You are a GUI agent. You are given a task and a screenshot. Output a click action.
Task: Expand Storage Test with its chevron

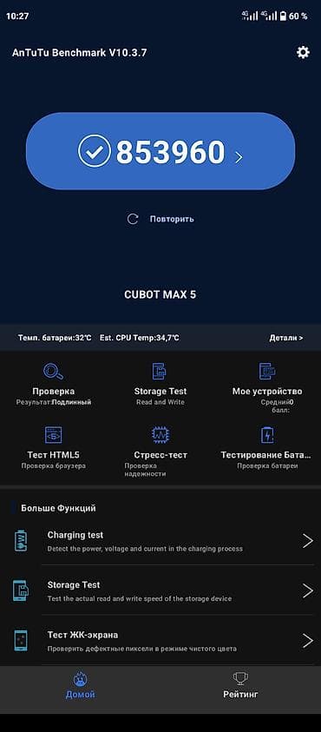pos(307,591)
